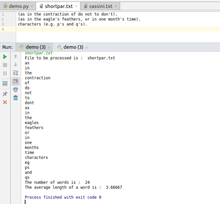Click line number 2 in gutter

pos(3,19)
